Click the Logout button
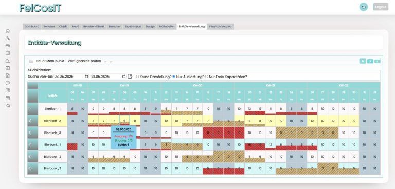The image size is (395, 189). (381, 7)
